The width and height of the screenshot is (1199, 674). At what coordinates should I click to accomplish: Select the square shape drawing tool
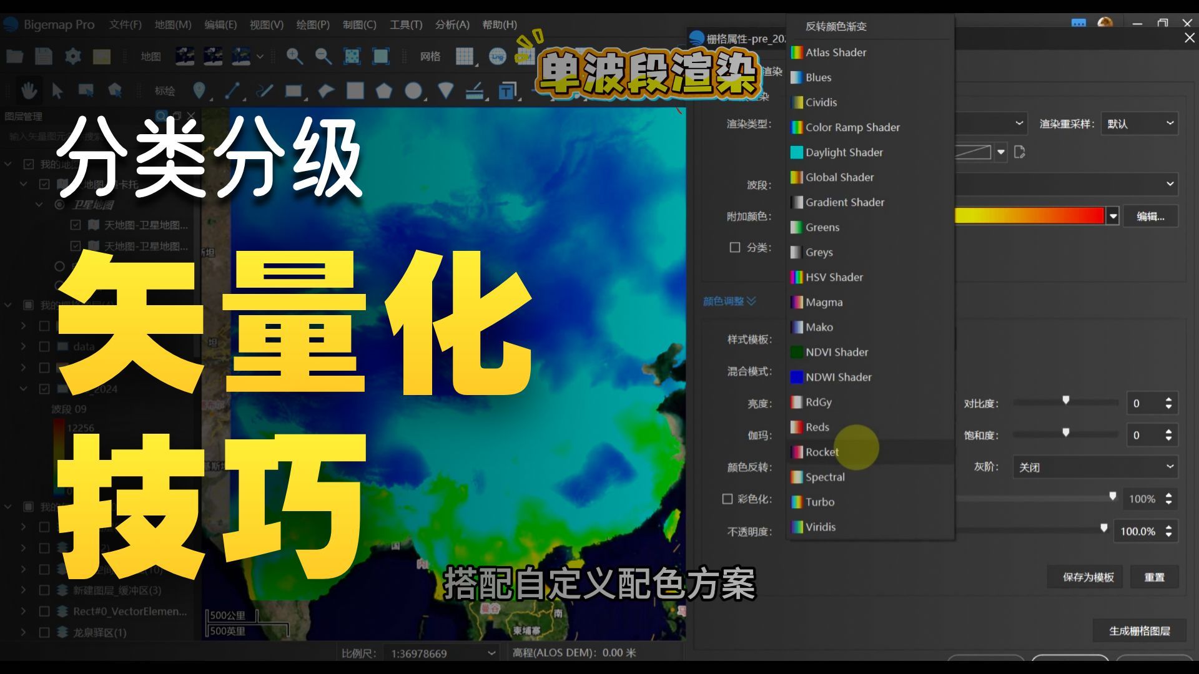pyautogui.click(x=355, y=91)
